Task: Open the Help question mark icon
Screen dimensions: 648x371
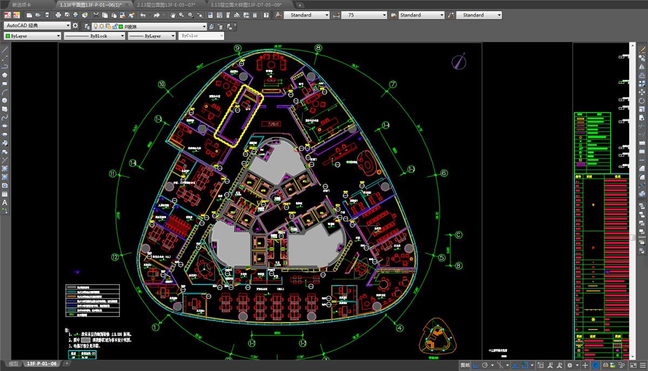Action: point(266,15)
